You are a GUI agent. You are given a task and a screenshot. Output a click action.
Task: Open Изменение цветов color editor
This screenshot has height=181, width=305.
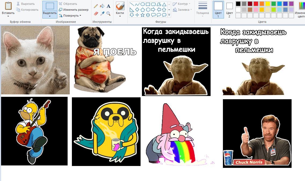(x=301, y=9)
